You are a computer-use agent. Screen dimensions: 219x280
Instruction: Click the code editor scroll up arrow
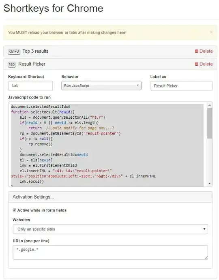click(x=210, y=105)
